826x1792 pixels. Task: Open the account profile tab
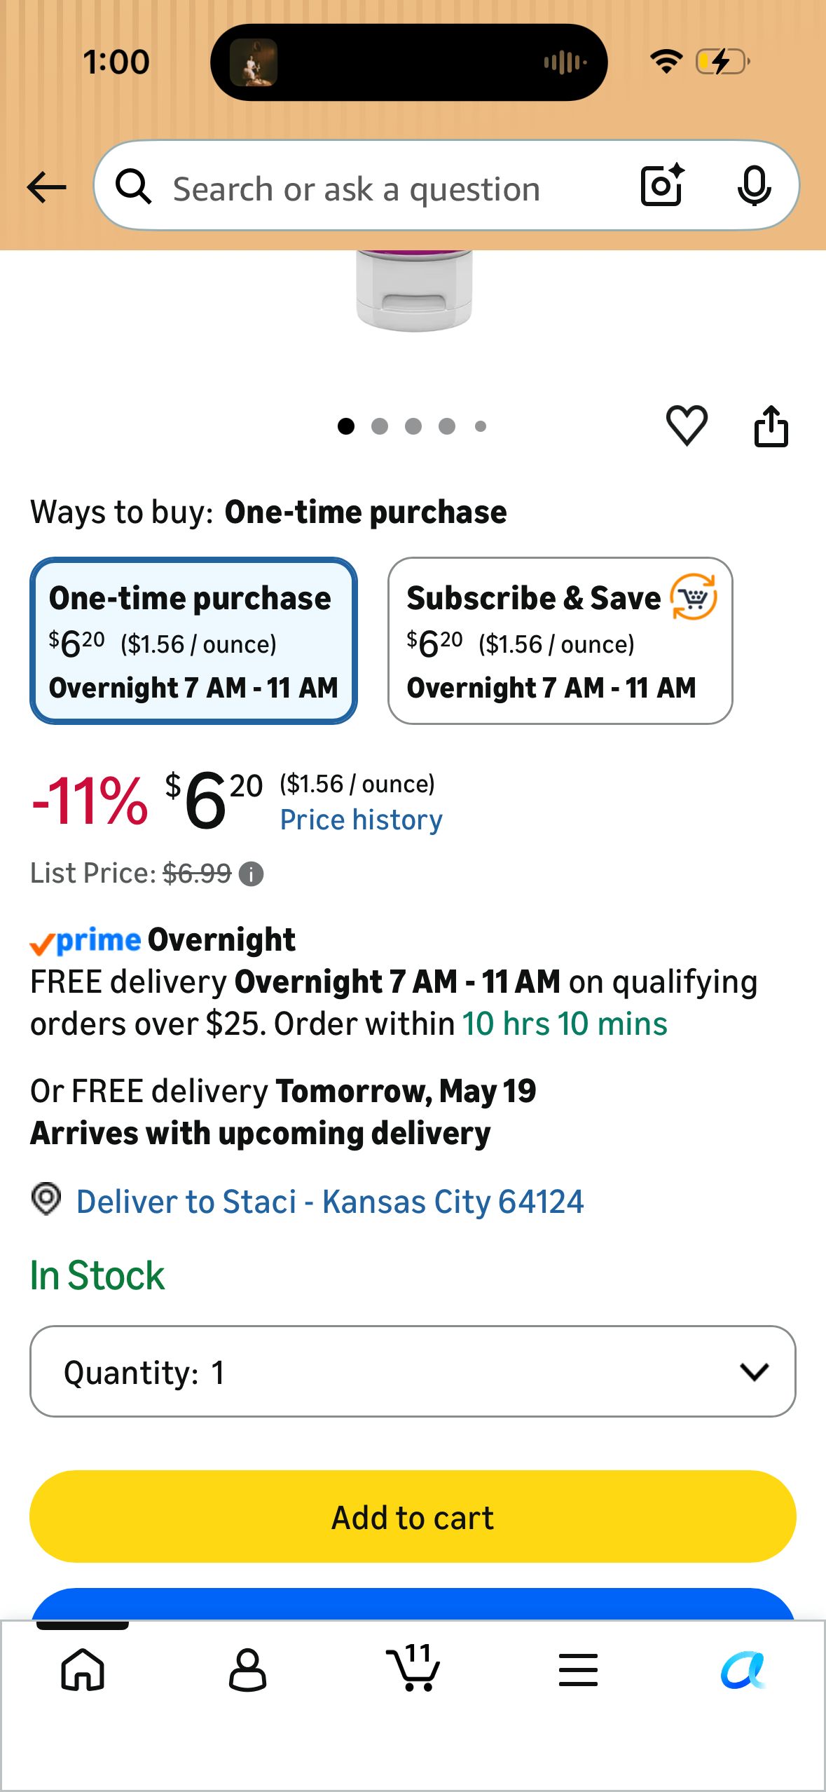(x=248, y=1669)
